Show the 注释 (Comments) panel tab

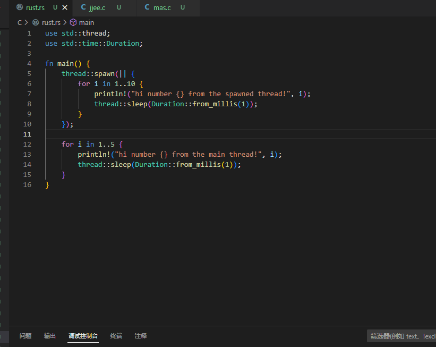coord(141,336)
